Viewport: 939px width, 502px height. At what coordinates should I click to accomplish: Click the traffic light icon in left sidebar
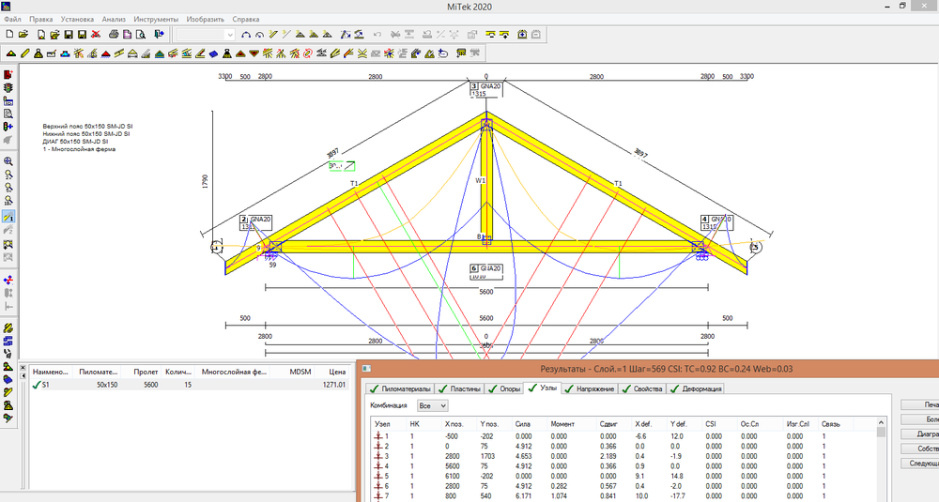pyautogui.click(x=8, y=88)
